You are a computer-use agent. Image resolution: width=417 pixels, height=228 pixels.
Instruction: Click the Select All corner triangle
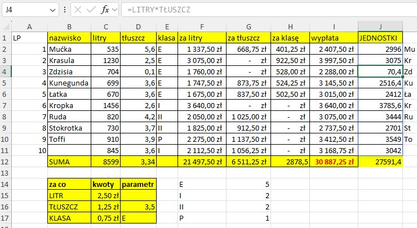click(x=5, y=26)
